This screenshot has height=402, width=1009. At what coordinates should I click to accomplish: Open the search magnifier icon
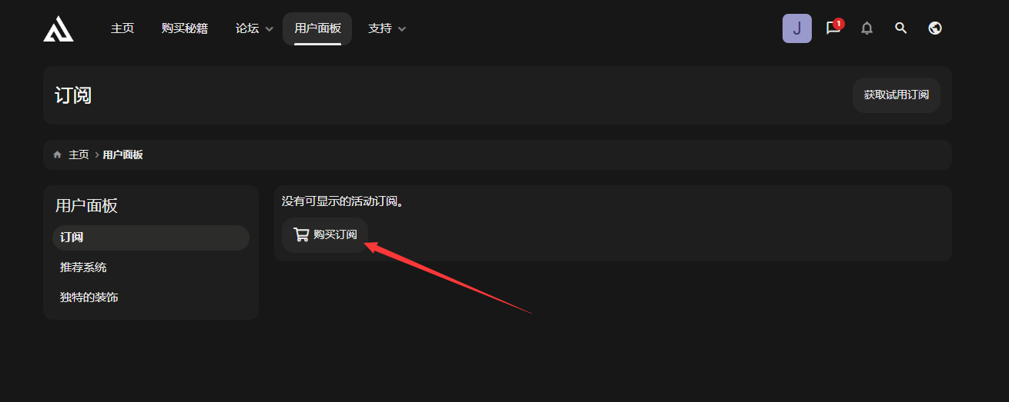[x=900, y=28]
